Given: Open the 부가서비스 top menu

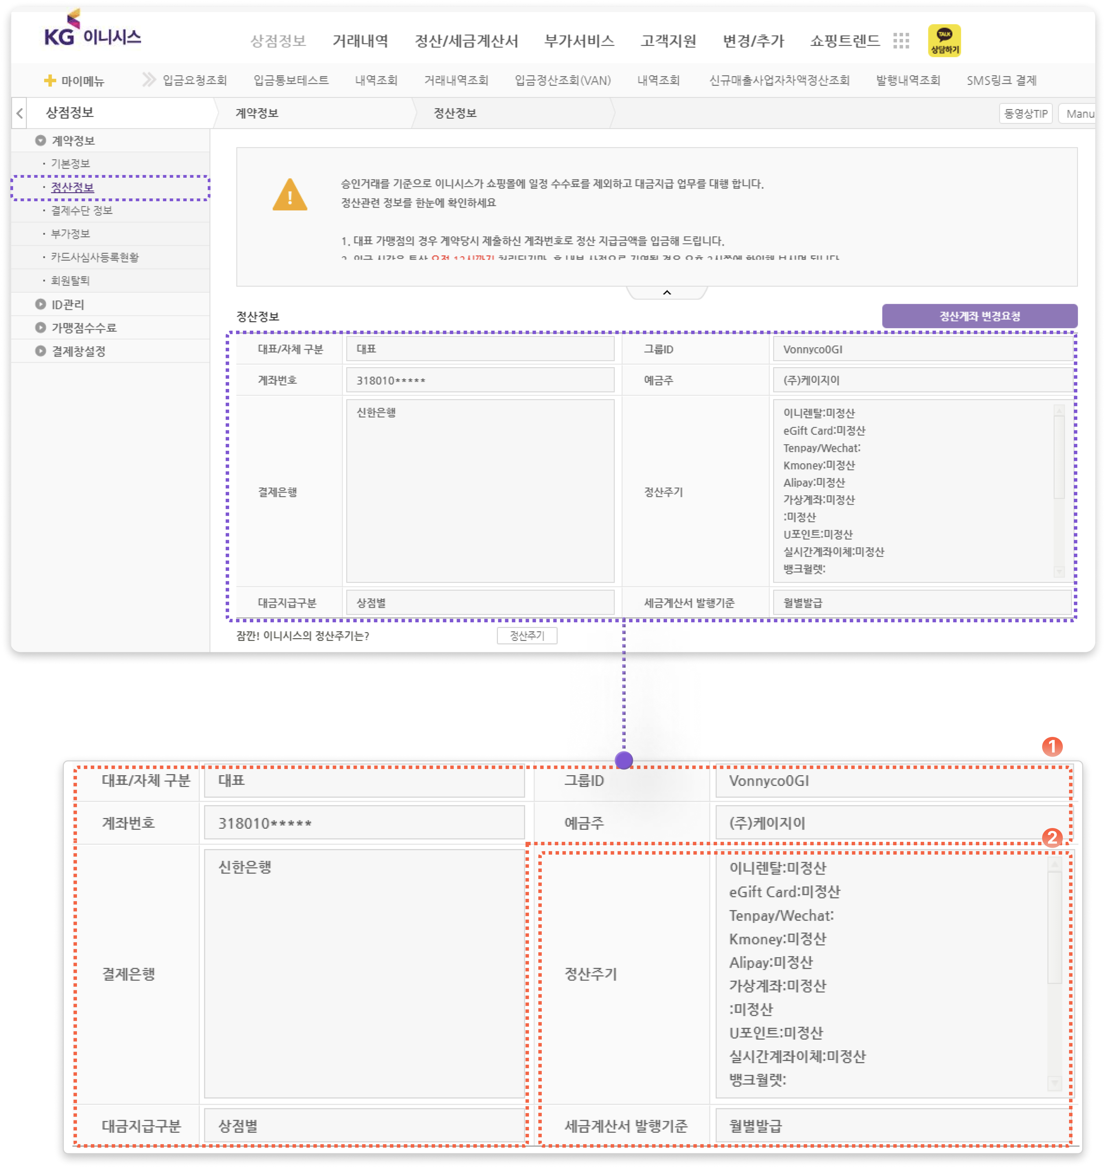Looking at the screenshot, I should click(x=579, y=41).
